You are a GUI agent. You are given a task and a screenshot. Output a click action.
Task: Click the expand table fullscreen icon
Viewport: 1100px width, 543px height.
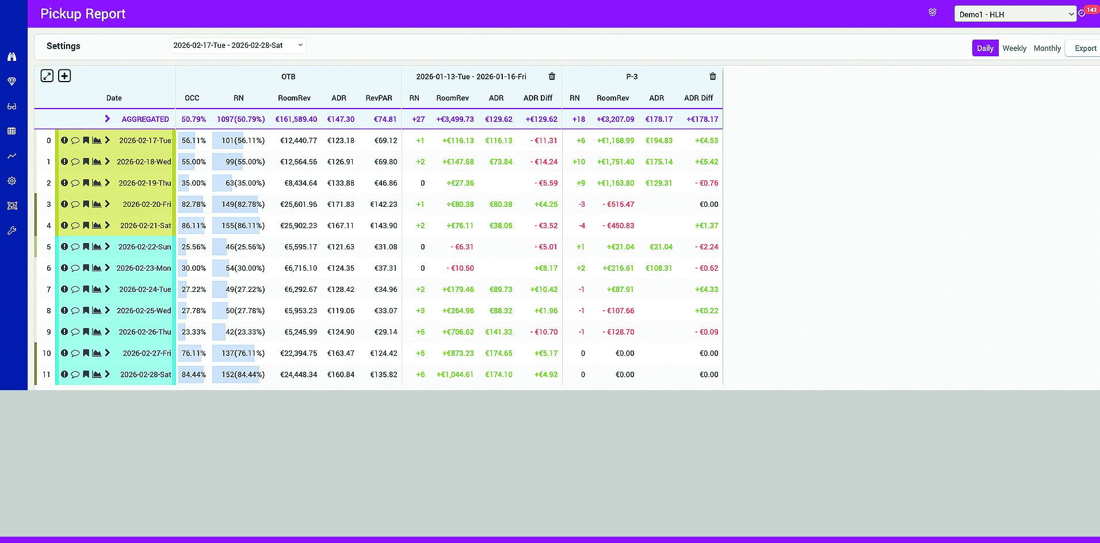[47, 76]
